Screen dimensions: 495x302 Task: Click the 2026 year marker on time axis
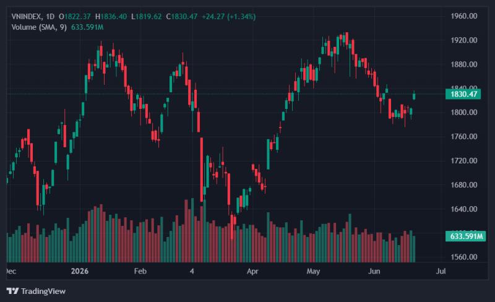click(80, 271)
